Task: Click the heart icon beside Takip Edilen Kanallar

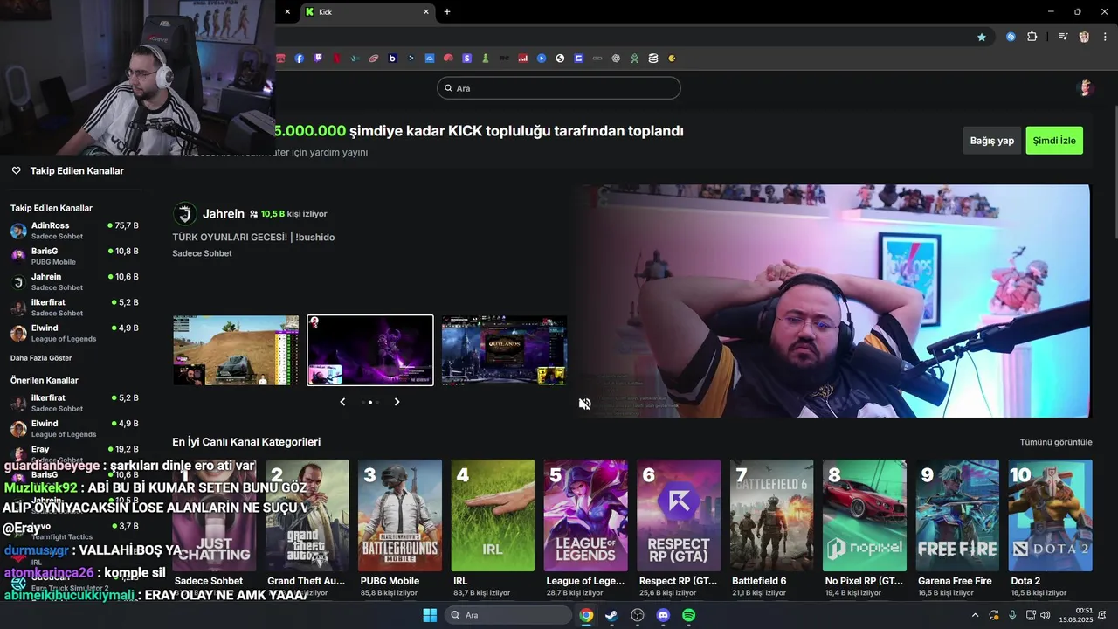Action: (x=16, y=171)
